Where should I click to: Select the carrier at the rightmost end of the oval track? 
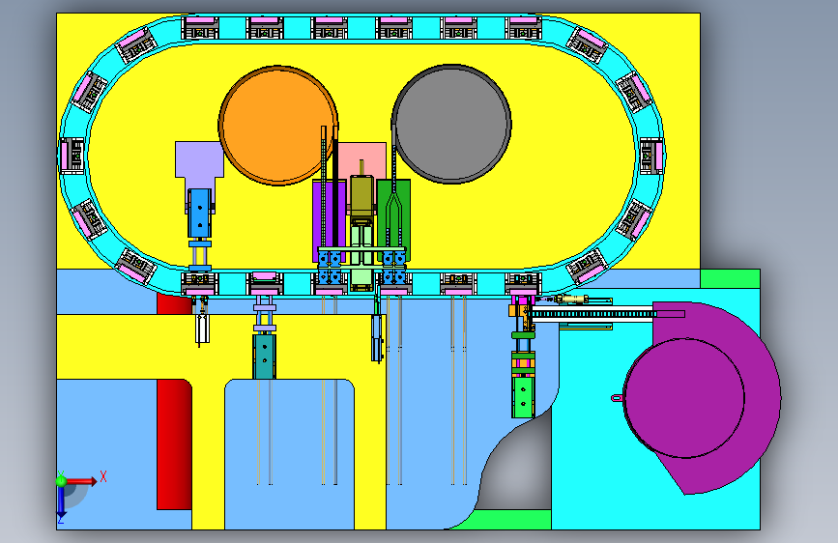coord(652,156)
